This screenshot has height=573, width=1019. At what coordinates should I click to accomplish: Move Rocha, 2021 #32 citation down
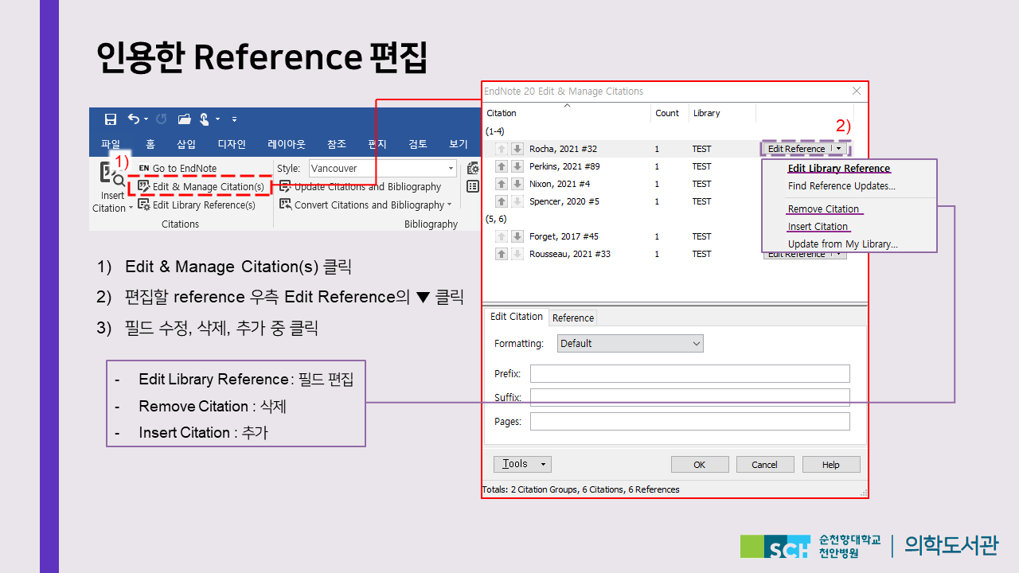pos(517,149)
